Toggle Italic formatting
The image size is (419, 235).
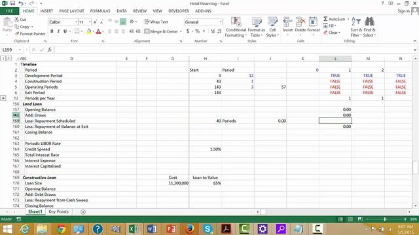(x=58, y=31)
